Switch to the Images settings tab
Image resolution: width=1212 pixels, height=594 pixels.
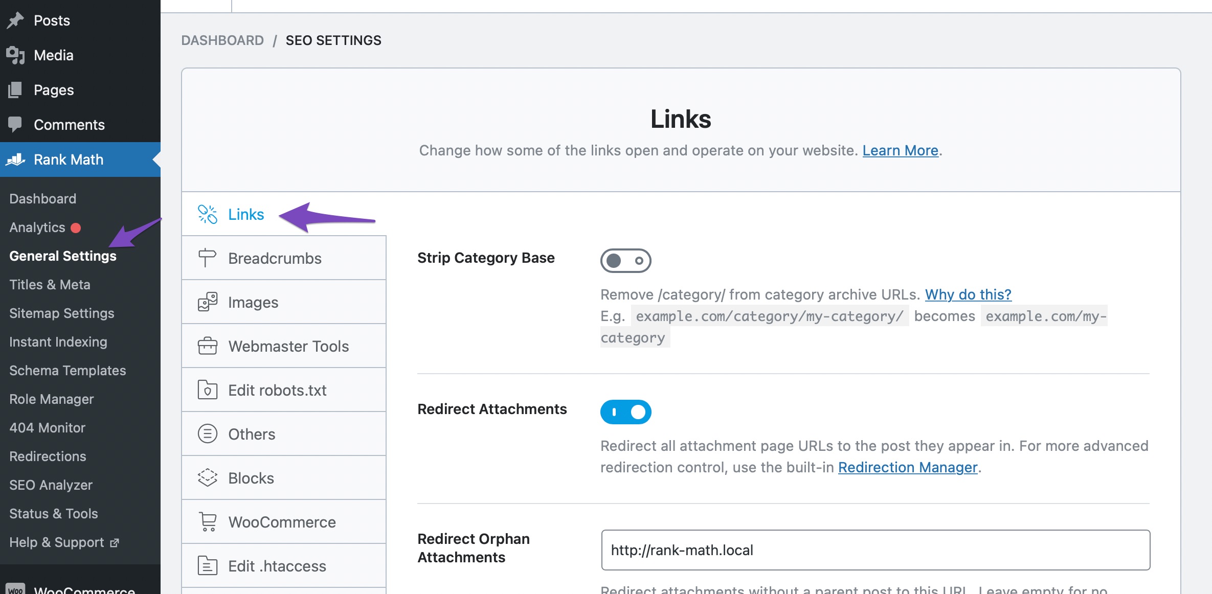click(x=284, y=302)
